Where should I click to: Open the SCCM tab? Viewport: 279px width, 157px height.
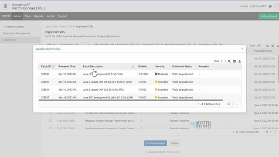tap(6, 16)
